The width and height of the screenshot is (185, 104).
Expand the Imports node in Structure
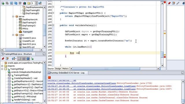pos(2,66)
